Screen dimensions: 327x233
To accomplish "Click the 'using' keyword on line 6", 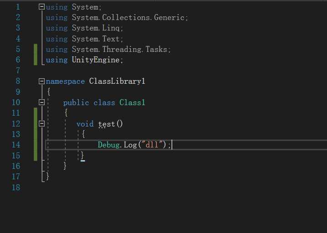I will pyautogui.click(x=57, y=60).
